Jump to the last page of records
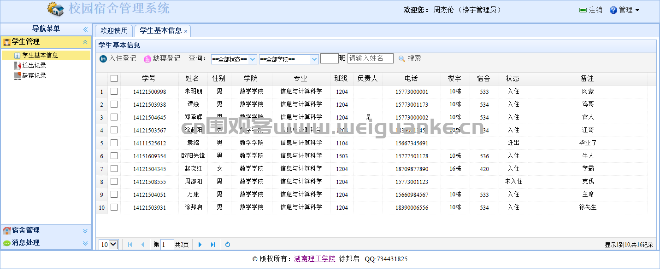The height and width of the screenshot is (269, 660). click(x=213, y=245)
